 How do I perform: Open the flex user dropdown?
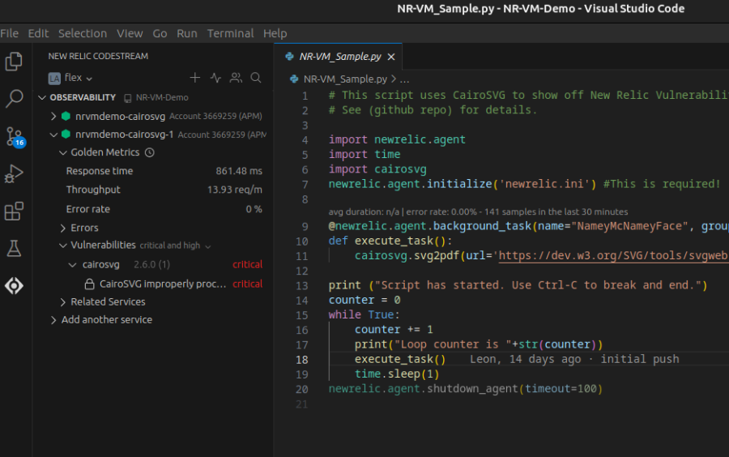[78, 78]
